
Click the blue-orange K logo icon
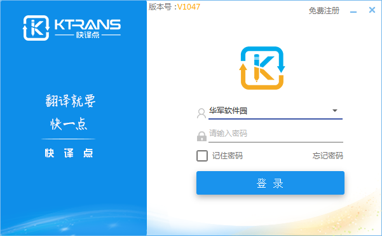pyautogui.click(x=262, y=68)
